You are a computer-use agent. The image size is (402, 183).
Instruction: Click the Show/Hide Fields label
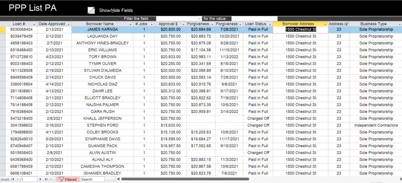click(x=116, y=10)
